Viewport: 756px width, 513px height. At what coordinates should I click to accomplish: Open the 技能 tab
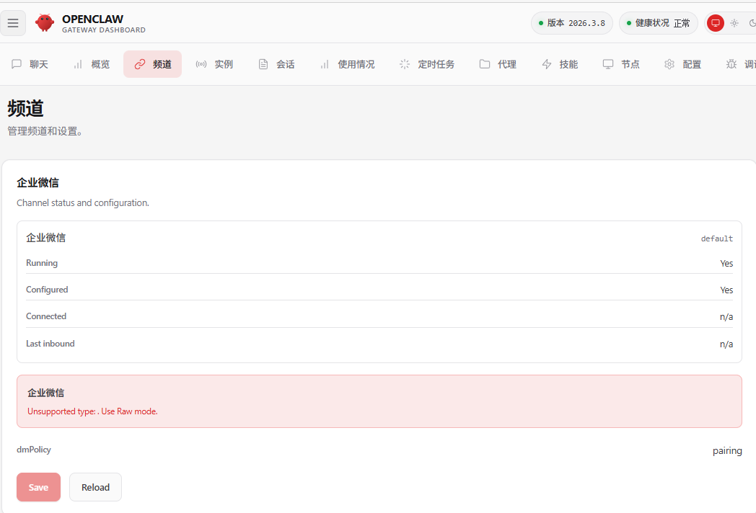pyautogui.click(x=560, y=64)
